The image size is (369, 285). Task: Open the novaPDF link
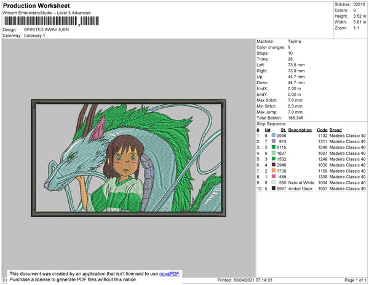[x=169, y=274]
